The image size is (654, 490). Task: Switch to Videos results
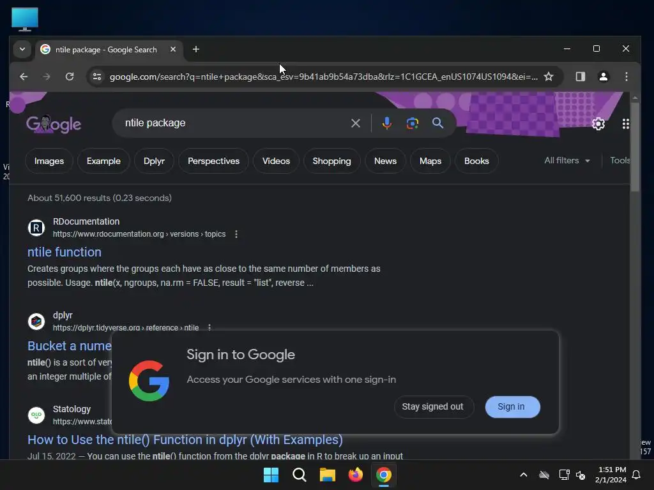point(276,161)
